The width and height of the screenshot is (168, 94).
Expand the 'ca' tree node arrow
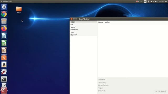coord(70,24)
